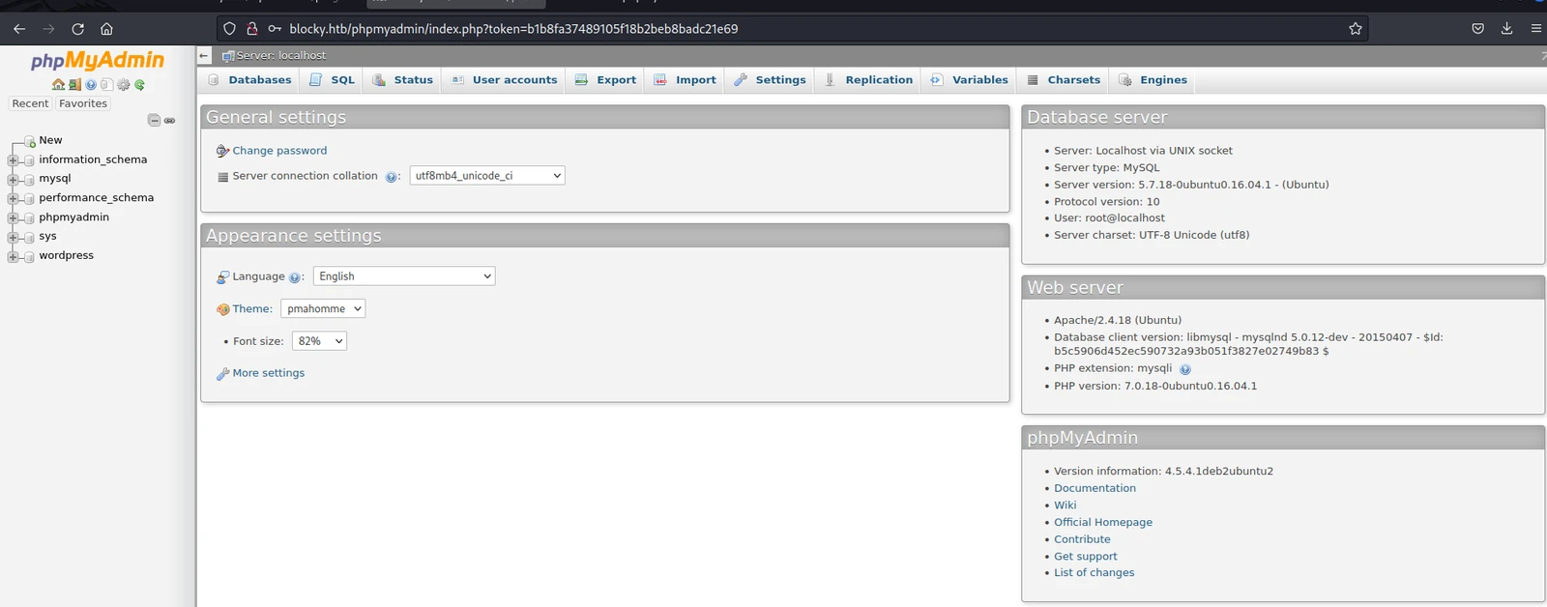The width and height of the screenshot is (1547, 607).
Task: Click the phpMyAdmin logo
Action: pyautogui.click(x=98, y=61)
